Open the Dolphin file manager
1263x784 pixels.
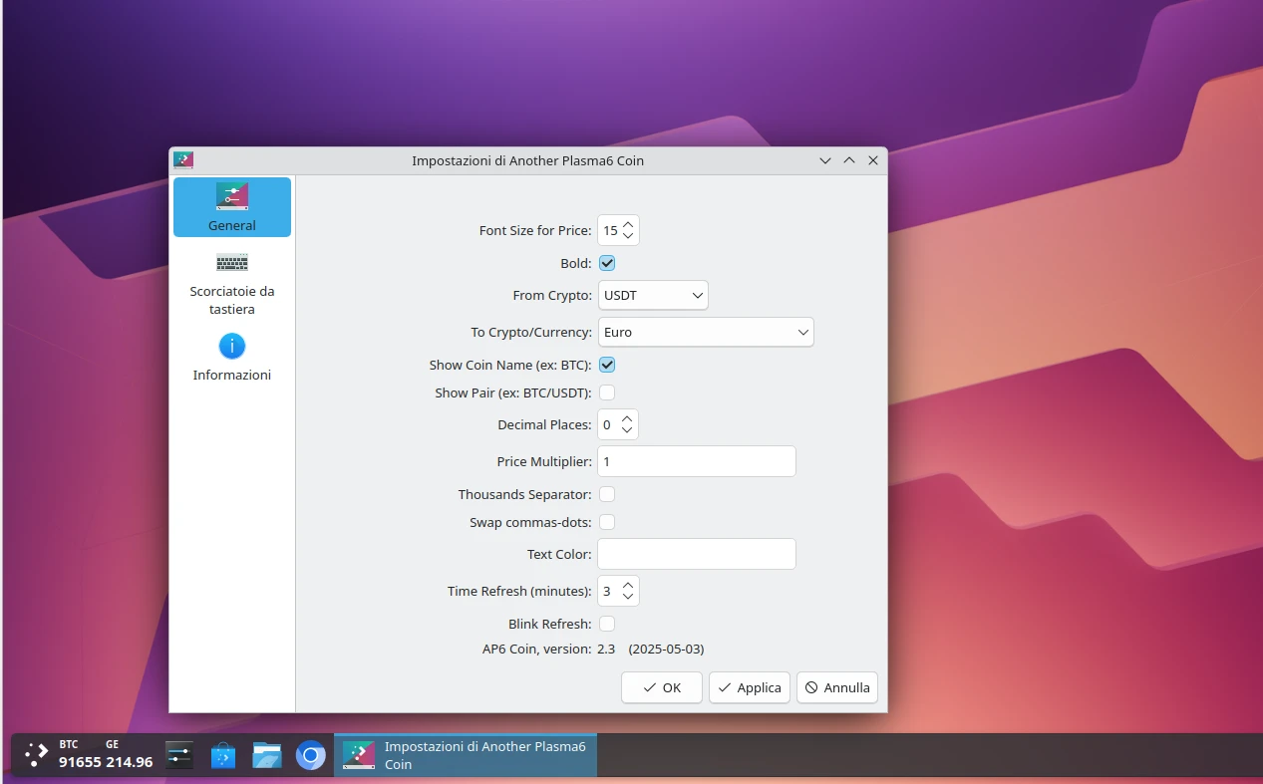pyautogui.click(x=266, y=755)
